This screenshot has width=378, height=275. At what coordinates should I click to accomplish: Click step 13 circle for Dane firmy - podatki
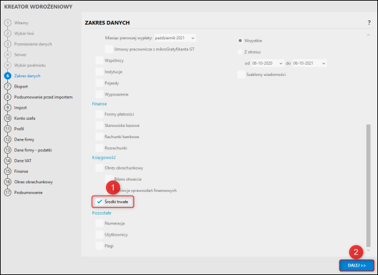click(8, 150)
